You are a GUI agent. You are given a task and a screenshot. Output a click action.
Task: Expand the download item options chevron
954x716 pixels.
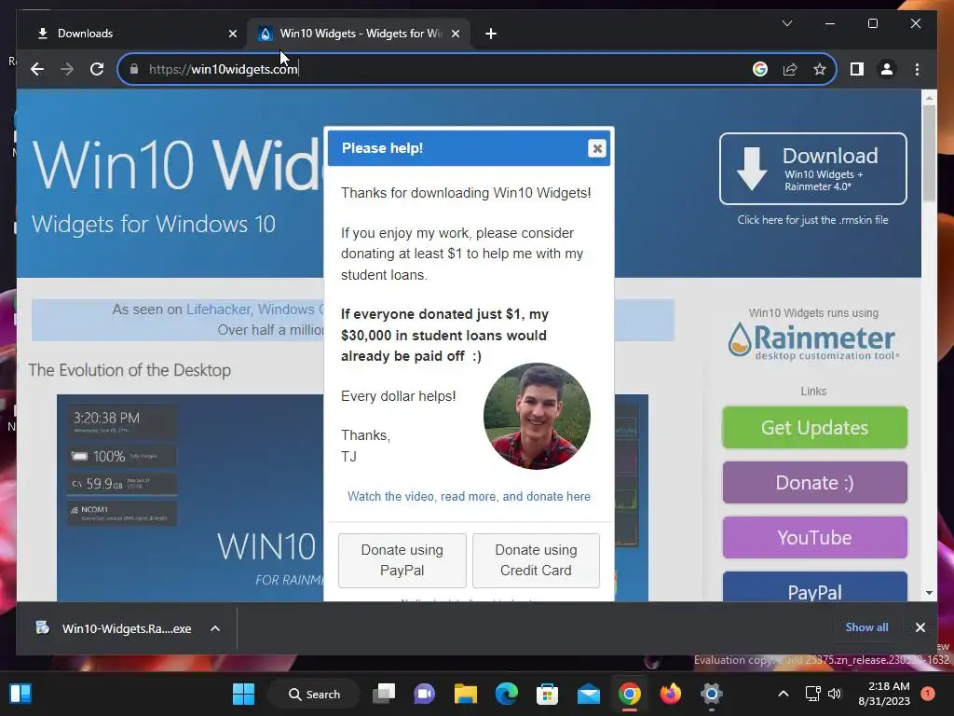pyautogui.click(x=215, y=628)
